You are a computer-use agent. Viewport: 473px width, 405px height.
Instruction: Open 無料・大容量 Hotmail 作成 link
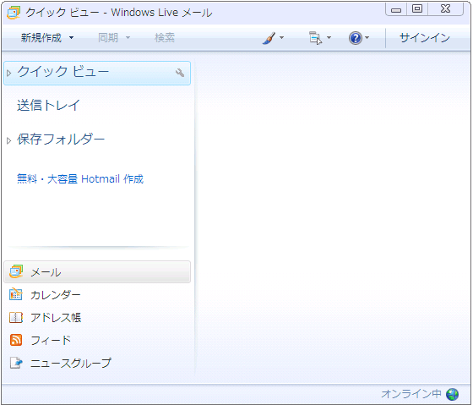click(80, 179)
